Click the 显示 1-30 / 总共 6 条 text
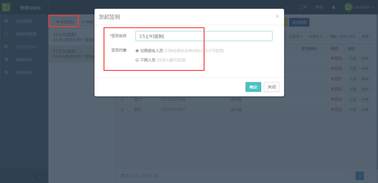The height and width of the screenshot is (183, 378). (139, 176)
